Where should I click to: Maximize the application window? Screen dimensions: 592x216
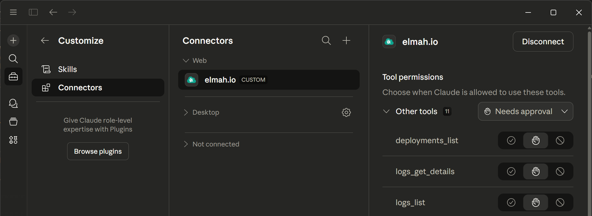point(553,12)
